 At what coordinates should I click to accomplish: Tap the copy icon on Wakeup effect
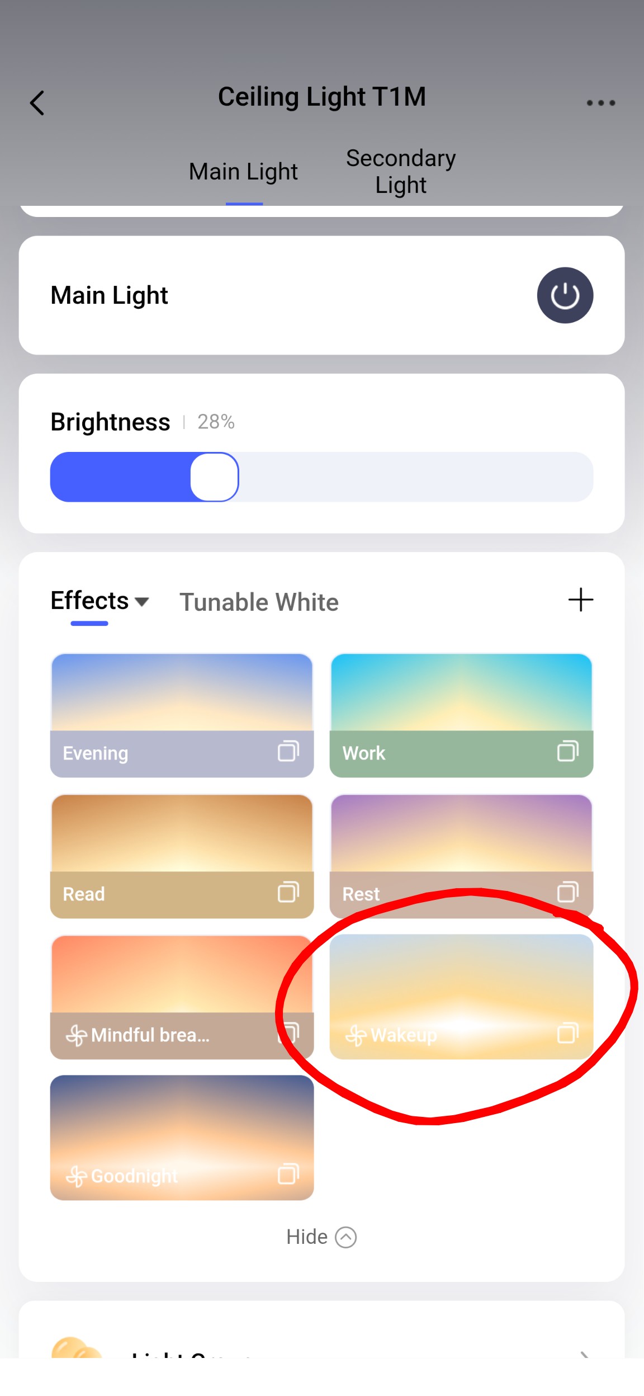click(567, 1033)
